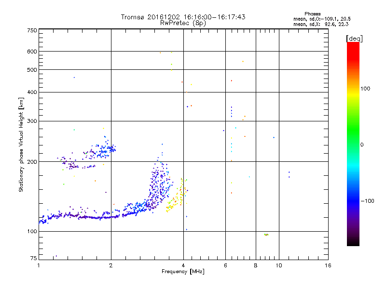Click the 'Stationary phase Virtual Height [km]' axis label

pos(21,145)
